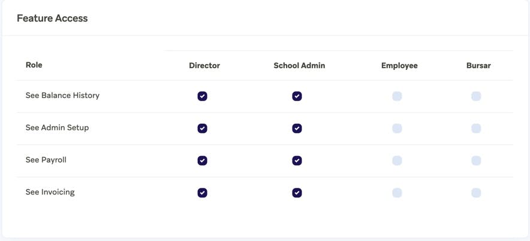Viewport: 530px width, 241px height.
Task: Enable Employee access for See Balance History
Action: pyautogui.click(x=397, y=96)
